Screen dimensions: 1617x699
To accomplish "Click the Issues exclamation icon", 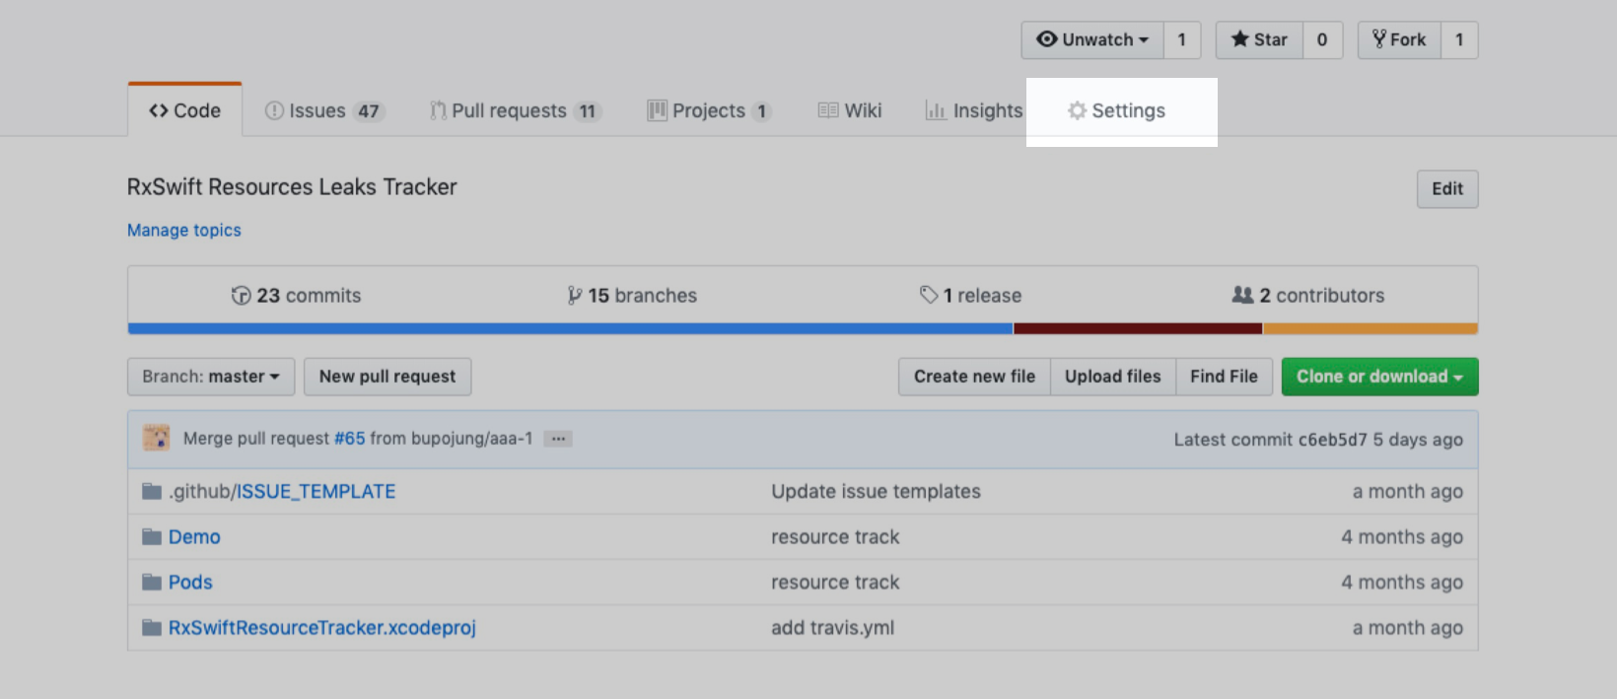I will [x=274, y=110].
